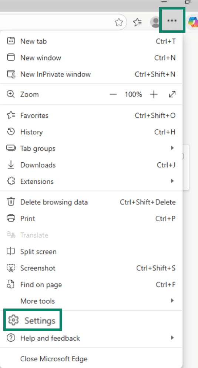Click the New window icon
Viewport: 198px width, 368px height.
point(11,58)
